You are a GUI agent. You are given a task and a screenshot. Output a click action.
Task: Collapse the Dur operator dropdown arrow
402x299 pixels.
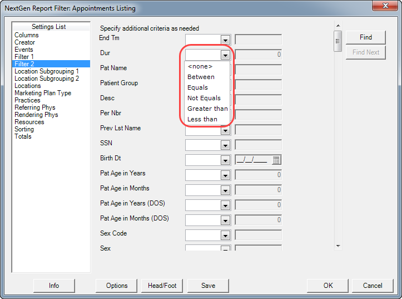[225, 55]
